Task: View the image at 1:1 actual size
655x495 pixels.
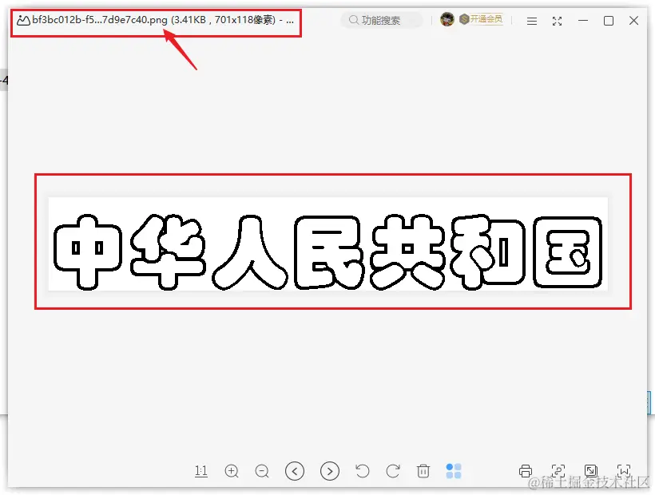Action: pyautogui.click(x=200, y=471)
